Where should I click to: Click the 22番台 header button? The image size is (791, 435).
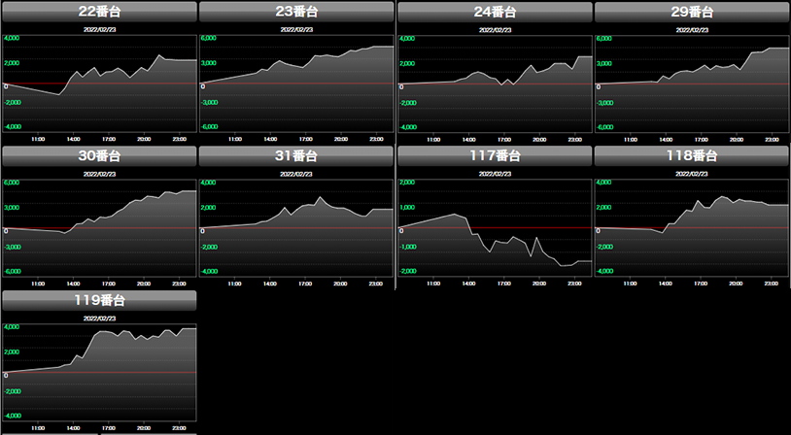tap(99, 12)
